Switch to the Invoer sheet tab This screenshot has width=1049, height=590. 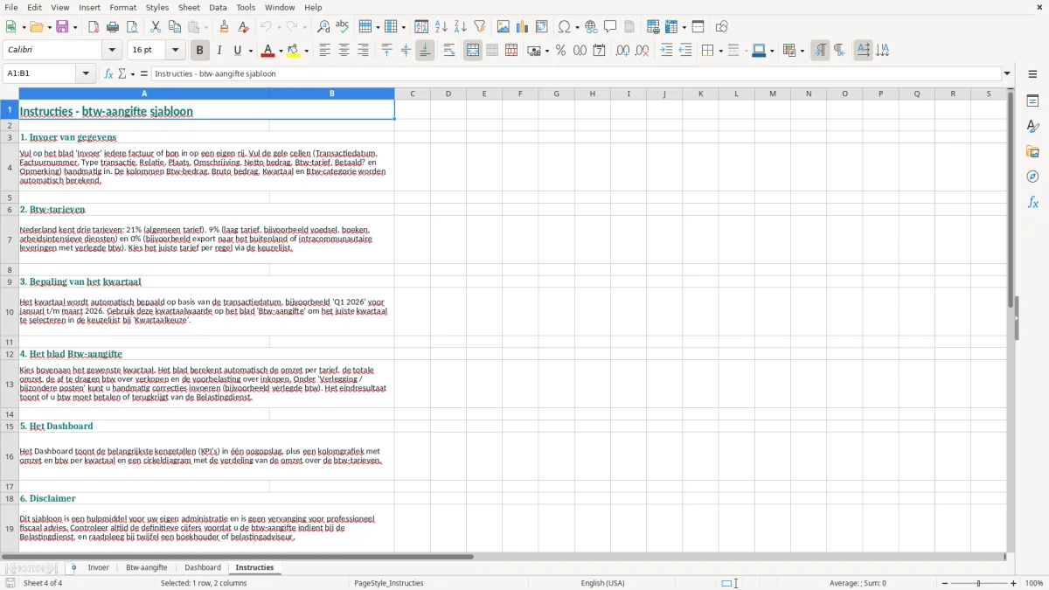(x=99, y=567)
